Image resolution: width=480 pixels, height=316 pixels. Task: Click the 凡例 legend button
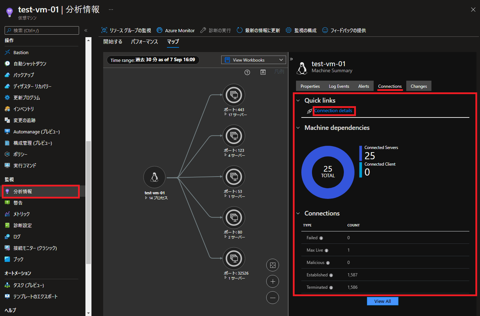point(279,72)
